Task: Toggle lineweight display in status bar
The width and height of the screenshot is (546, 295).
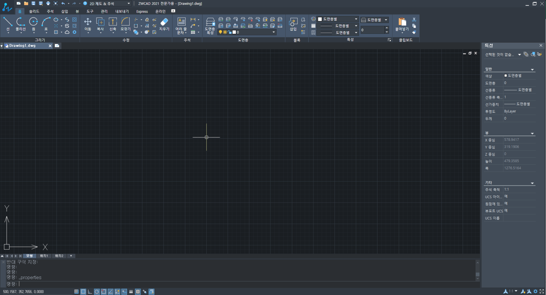Action: 131,291
